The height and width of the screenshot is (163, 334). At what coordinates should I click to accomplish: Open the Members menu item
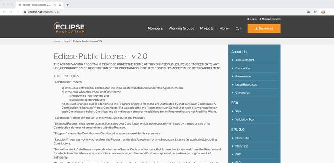click(x=155, y=29)
